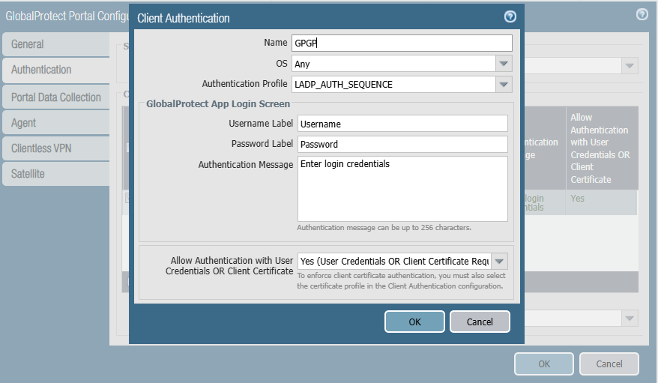Open help icon of GlobalProtect Portal Configuration window
The width and height of the screenshot is (658, 383).
tap(642, 15)
